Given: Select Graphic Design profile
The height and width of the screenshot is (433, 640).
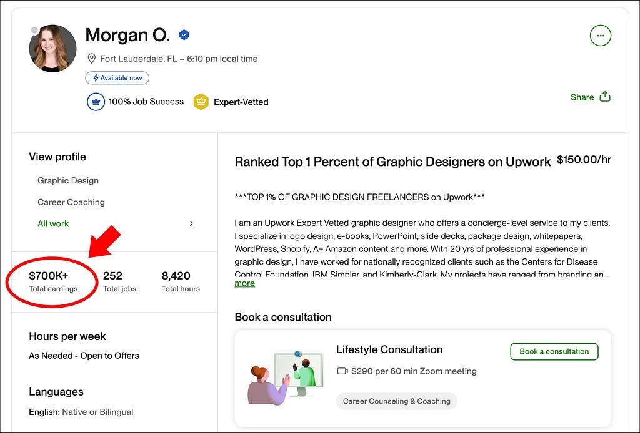Looking at the screenshot, I should (68, 180).
